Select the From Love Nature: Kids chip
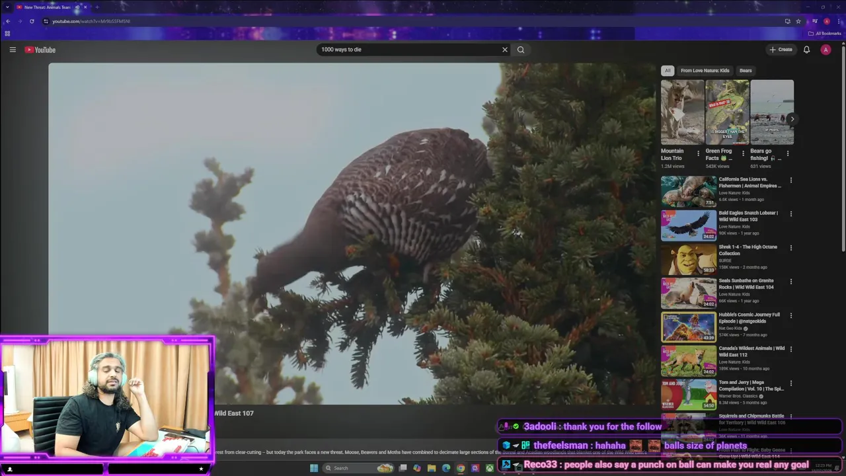Viewport: 846px width, 476px height. click(705, 70)
